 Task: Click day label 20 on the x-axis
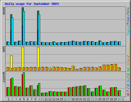coord(81,99)
